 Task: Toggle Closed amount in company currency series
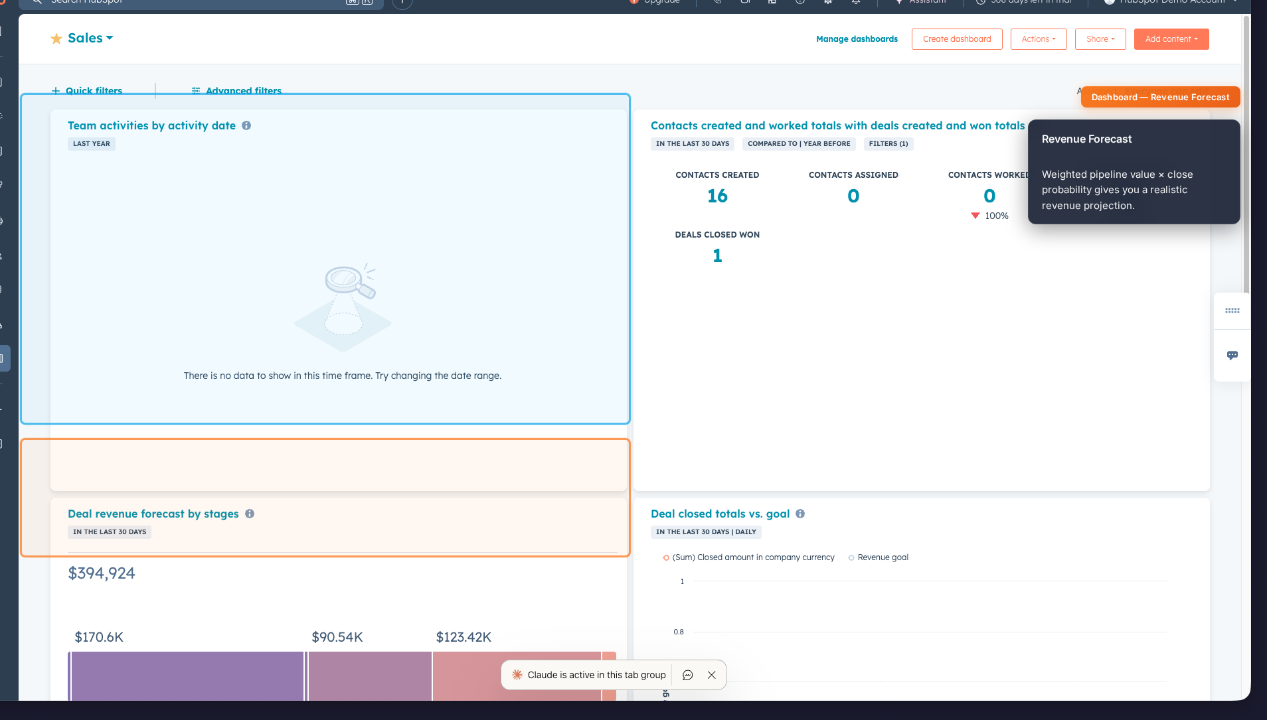point(748,557)
